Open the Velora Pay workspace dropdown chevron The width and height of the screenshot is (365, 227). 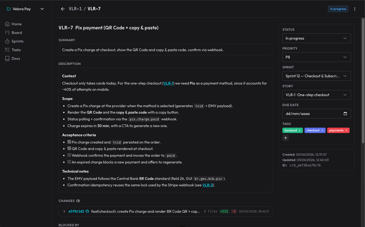pos(42,9)
